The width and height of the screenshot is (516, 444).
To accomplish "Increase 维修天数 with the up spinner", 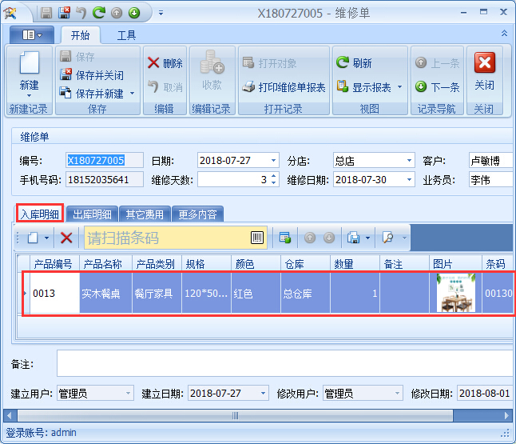I will pos(274,176).
